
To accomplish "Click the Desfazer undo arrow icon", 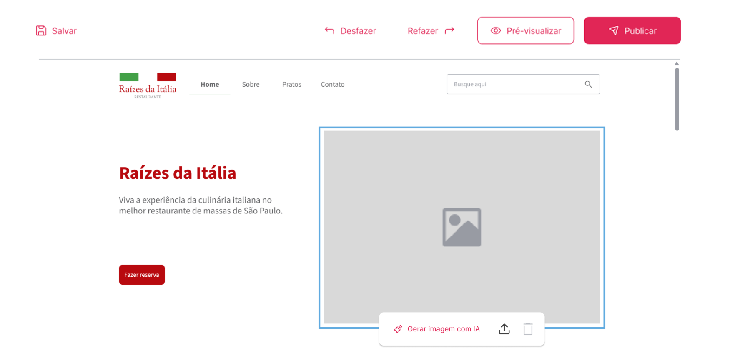I will pyautogui.click(x=329, y=31).
